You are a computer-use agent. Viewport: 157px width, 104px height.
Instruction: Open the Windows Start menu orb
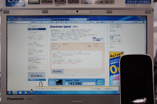(x=9, y=93)
